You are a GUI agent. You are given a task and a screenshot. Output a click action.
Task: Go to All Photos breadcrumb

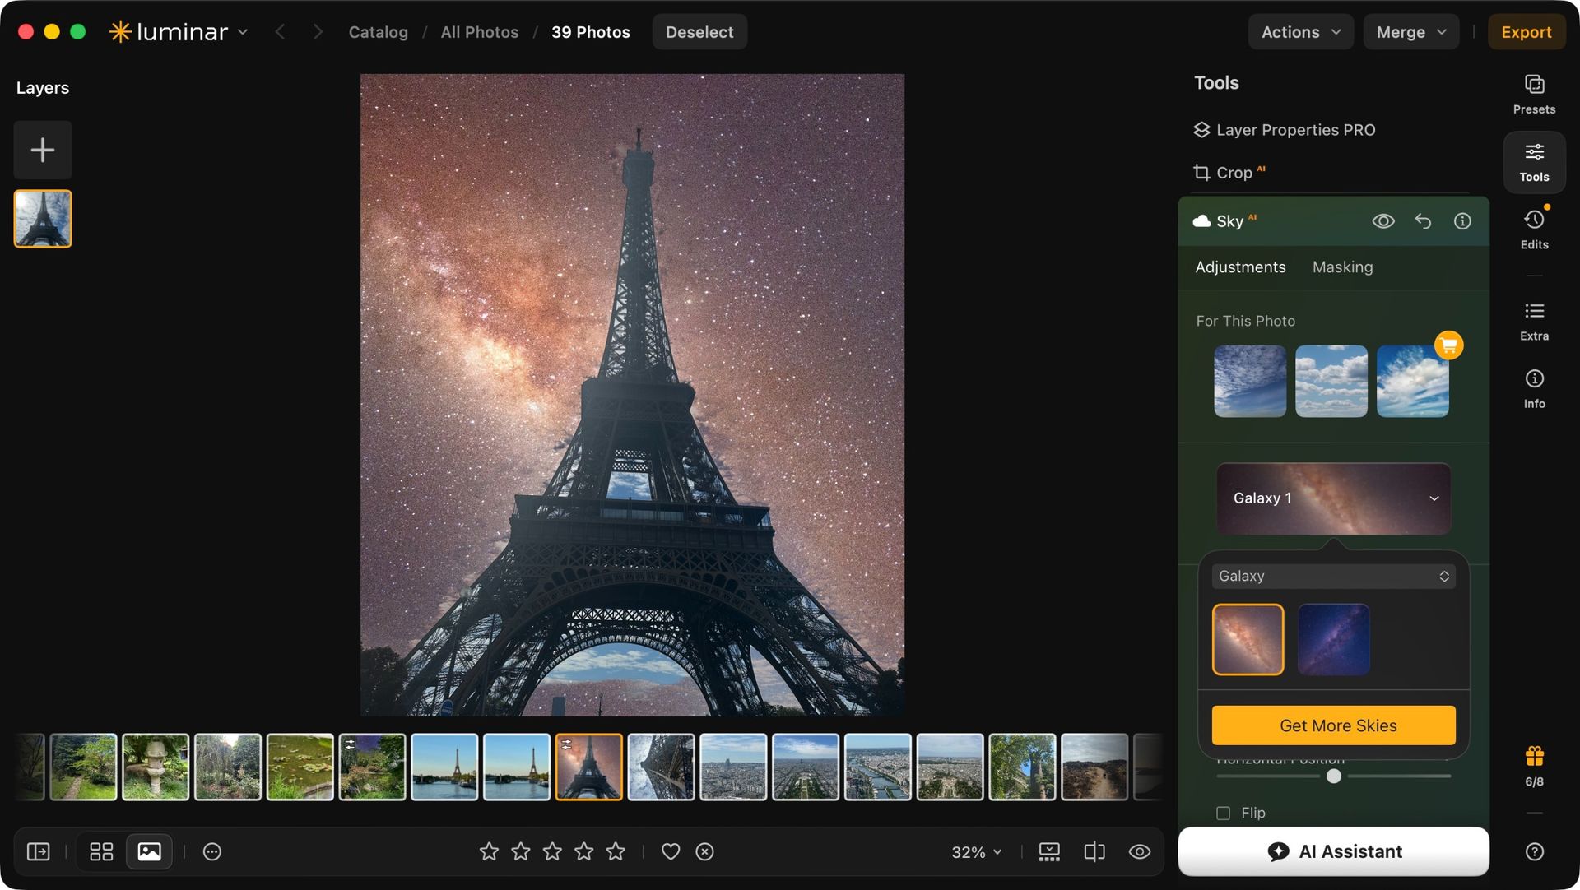[479, 32]
